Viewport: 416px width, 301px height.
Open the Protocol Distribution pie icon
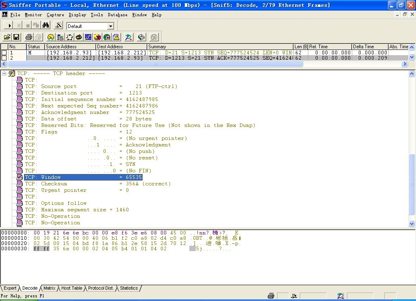point(97,37)
